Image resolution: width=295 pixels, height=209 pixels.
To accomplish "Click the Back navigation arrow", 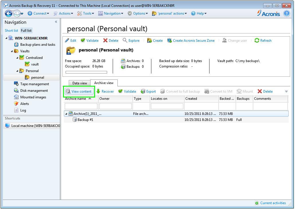I will pos(9,13).
